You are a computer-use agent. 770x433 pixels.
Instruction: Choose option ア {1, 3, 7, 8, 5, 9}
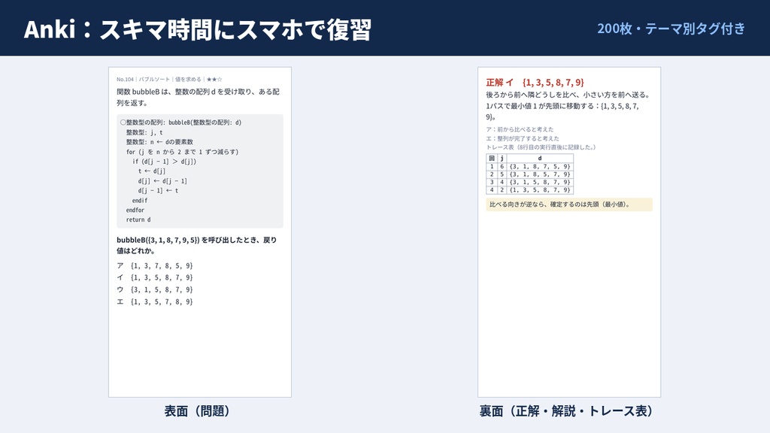(x=155, y=265)
